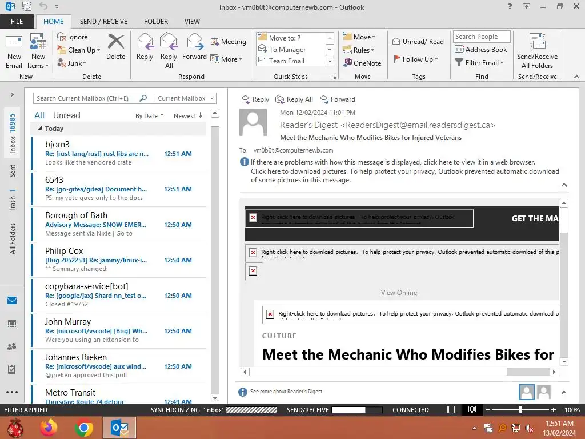This screenshot has height=439, width=585.
Task: Toggle Unread/Read status
Action: pos(418,41)
